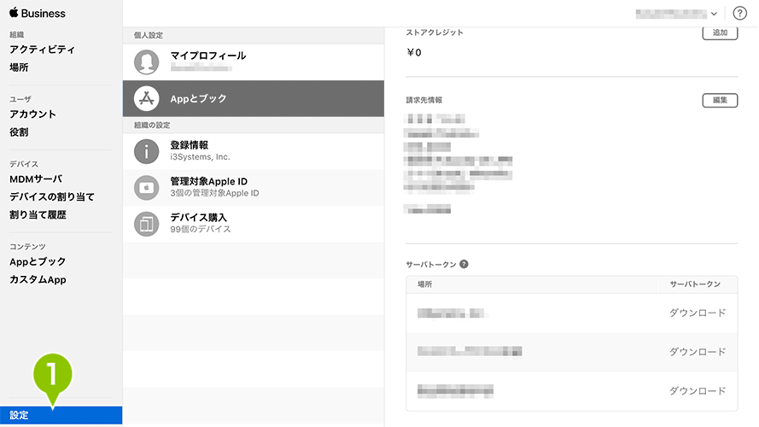Click the help icon next to サーバトークン
Image resolution: width=759 pixels, height=427 pixels.
(464, 264)
